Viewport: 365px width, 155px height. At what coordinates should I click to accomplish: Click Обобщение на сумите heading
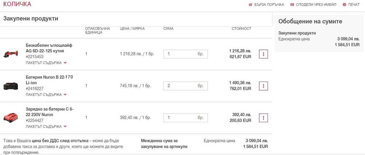click(x=310, y=21)
